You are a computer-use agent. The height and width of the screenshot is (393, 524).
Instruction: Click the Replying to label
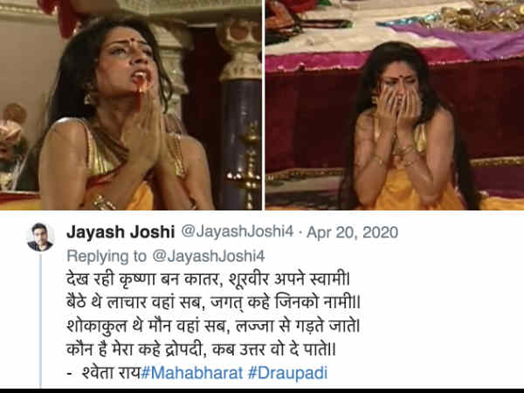pos(107,256)
